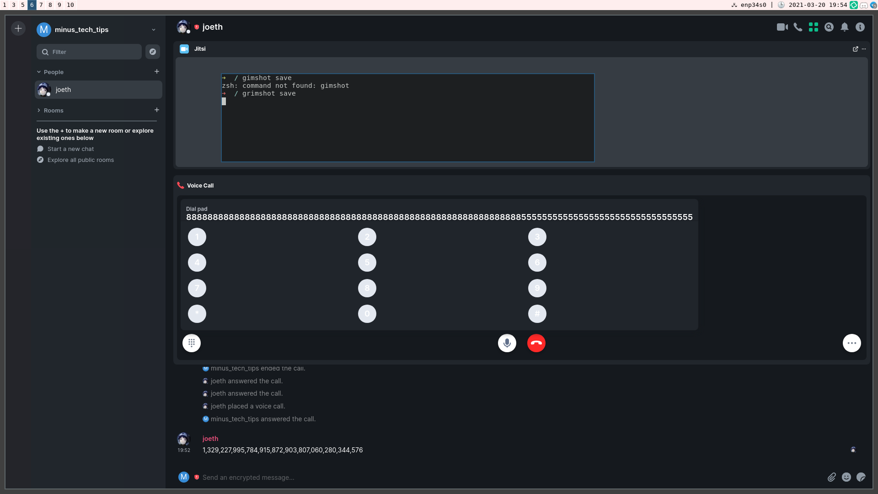The image size is (878, 494).
Task: Open notification bell settings
Action: pyautogui.click(x=845, y=27)
